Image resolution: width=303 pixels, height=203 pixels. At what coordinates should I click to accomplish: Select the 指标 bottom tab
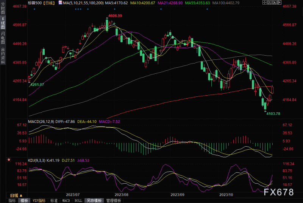tap(12, 200)
